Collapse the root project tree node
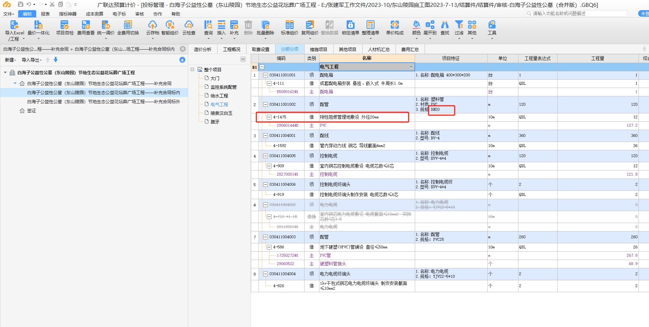 coord(5,72)
